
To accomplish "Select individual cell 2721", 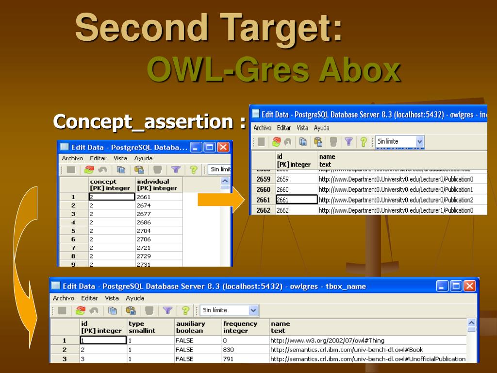I will click(x=159, y=248).
